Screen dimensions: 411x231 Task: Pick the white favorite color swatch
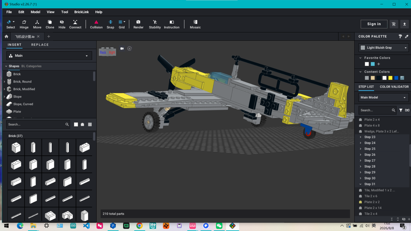point(367,64)
